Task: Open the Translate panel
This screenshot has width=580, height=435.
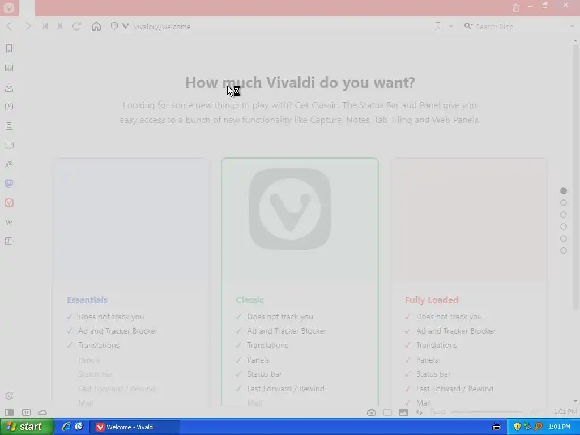Action: coord(9,164)
